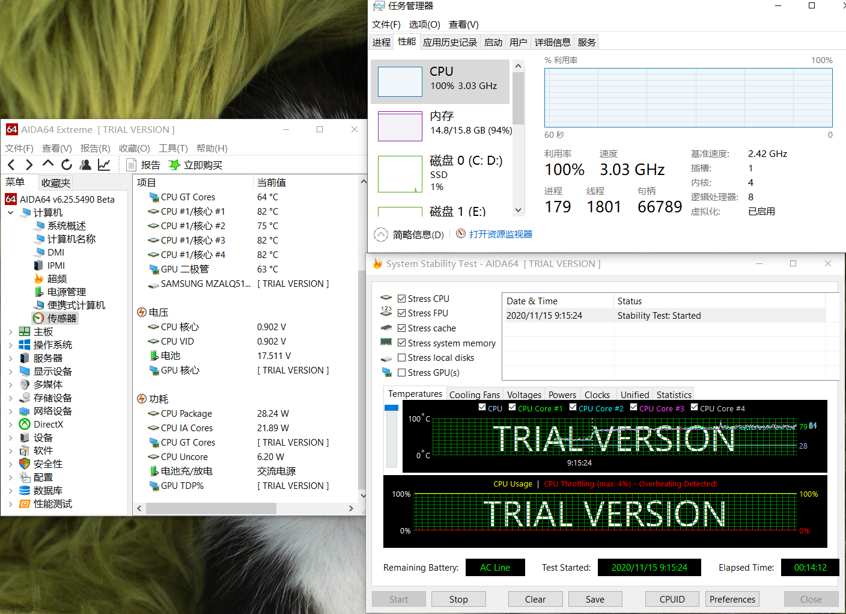Click the 网络设备 network icon

(x=25, y=411)
